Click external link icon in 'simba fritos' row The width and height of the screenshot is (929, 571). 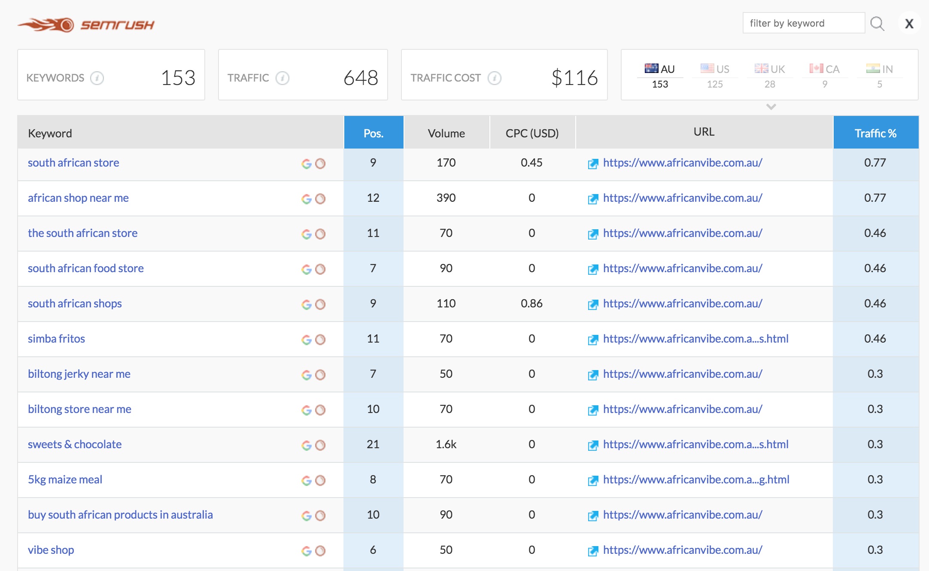(593, 340)
